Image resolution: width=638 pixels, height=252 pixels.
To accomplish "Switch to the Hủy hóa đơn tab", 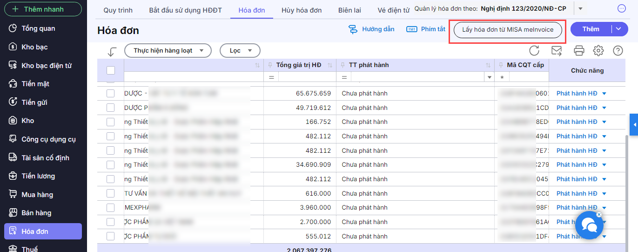I will tap(301, 10).
